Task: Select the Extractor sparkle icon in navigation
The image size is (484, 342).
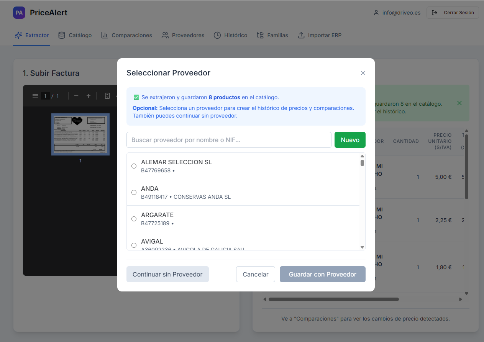Action: pos(18,35)
